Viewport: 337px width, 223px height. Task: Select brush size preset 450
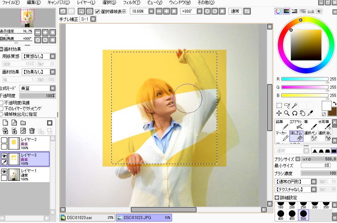pyautogui.click(x=292, y=214)
